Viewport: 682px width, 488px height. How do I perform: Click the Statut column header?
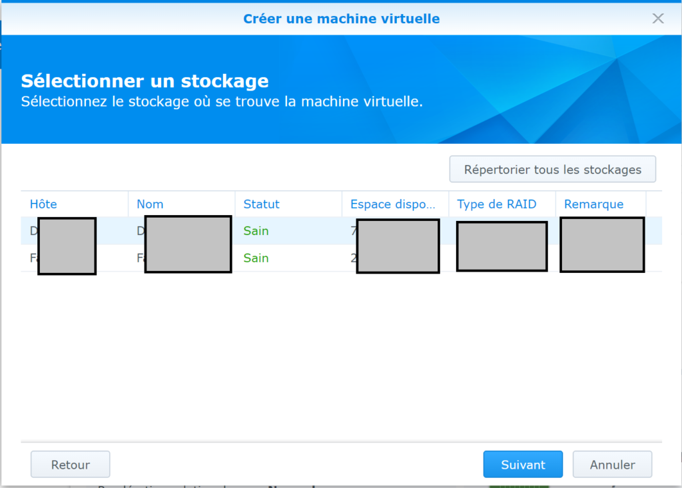tap(261, 204)
